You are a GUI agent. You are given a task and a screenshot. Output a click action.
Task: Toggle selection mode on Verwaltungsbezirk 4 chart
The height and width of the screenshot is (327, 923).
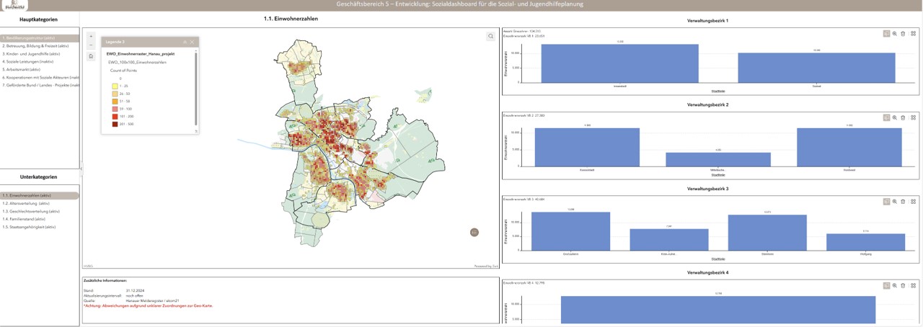(886, 286)
